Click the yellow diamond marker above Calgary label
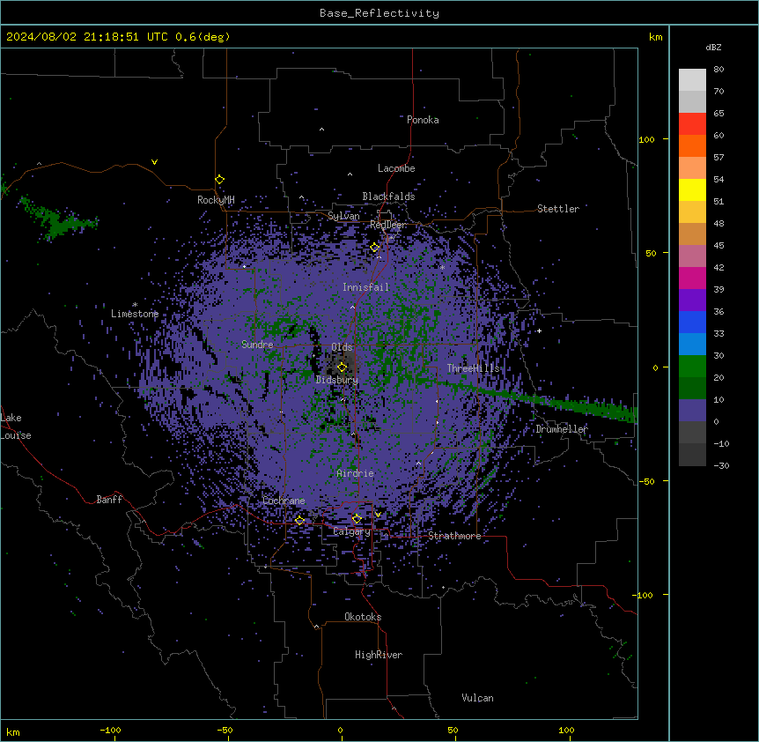The width and height of the screenshot is (759, 742). pyautogui.click(x=357, y=519)
